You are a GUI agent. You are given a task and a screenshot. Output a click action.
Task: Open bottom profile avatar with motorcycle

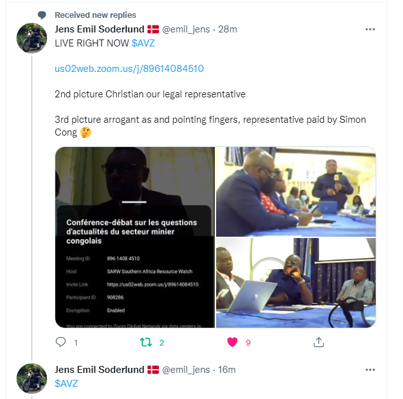pos(32,379)
